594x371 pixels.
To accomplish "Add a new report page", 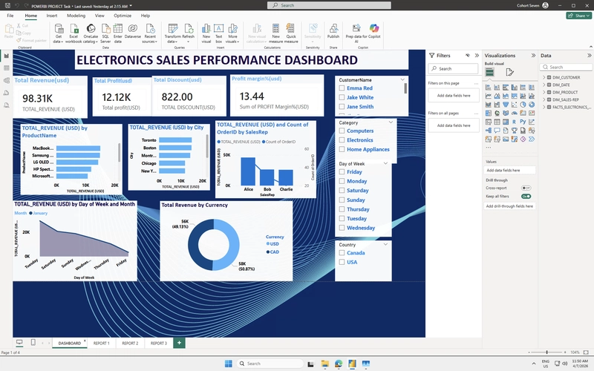I will [x=179, y=343].
